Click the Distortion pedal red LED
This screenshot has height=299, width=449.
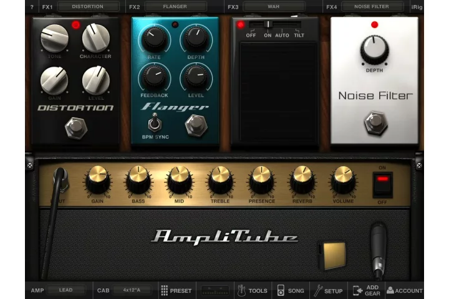click(76, 25)
